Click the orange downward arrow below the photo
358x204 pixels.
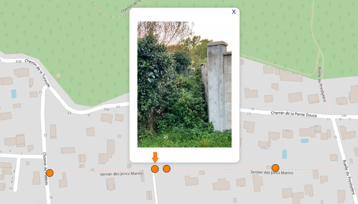(x=155, y=158)
